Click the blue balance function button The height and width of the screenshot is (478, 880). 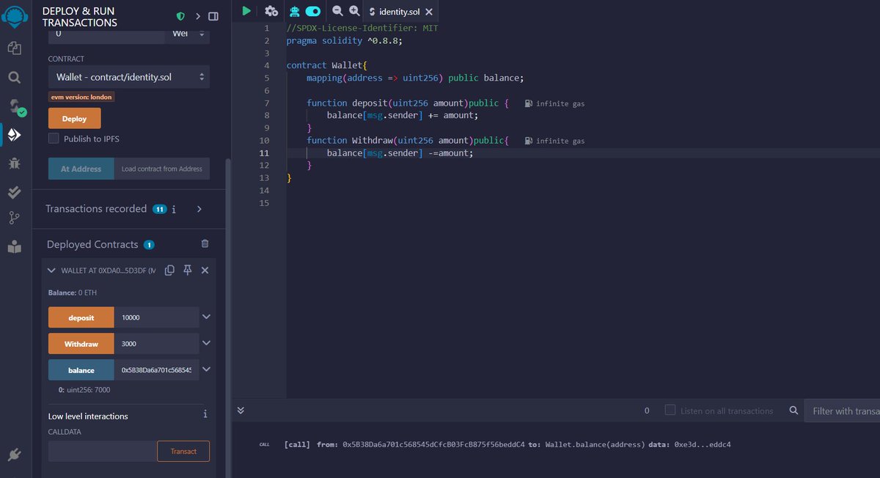pyautogui.click(x=81, y=370)
